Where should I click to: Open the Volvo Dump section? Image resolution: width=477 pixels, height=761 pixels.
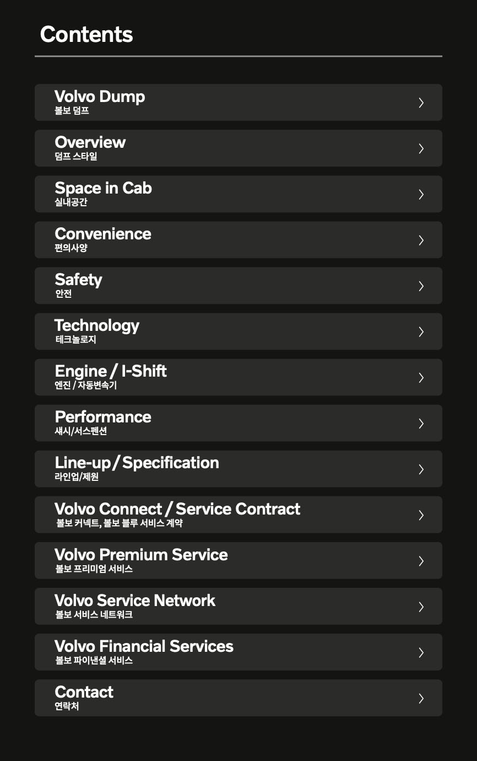coord(100,97)
